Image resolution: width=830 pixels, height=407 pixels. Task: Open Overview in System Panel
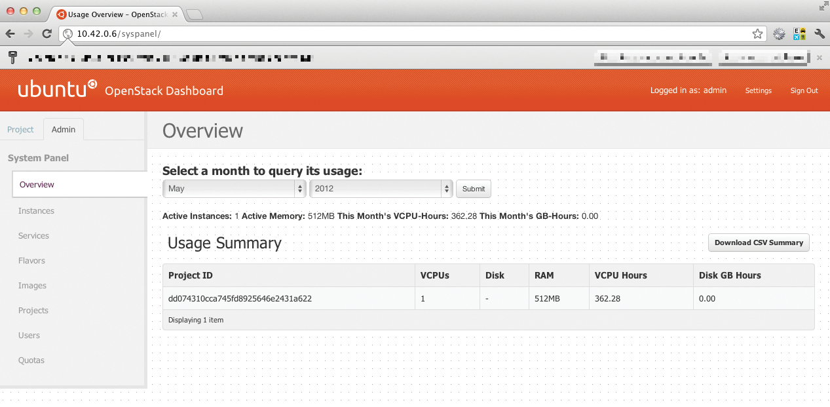pos(79,184)
